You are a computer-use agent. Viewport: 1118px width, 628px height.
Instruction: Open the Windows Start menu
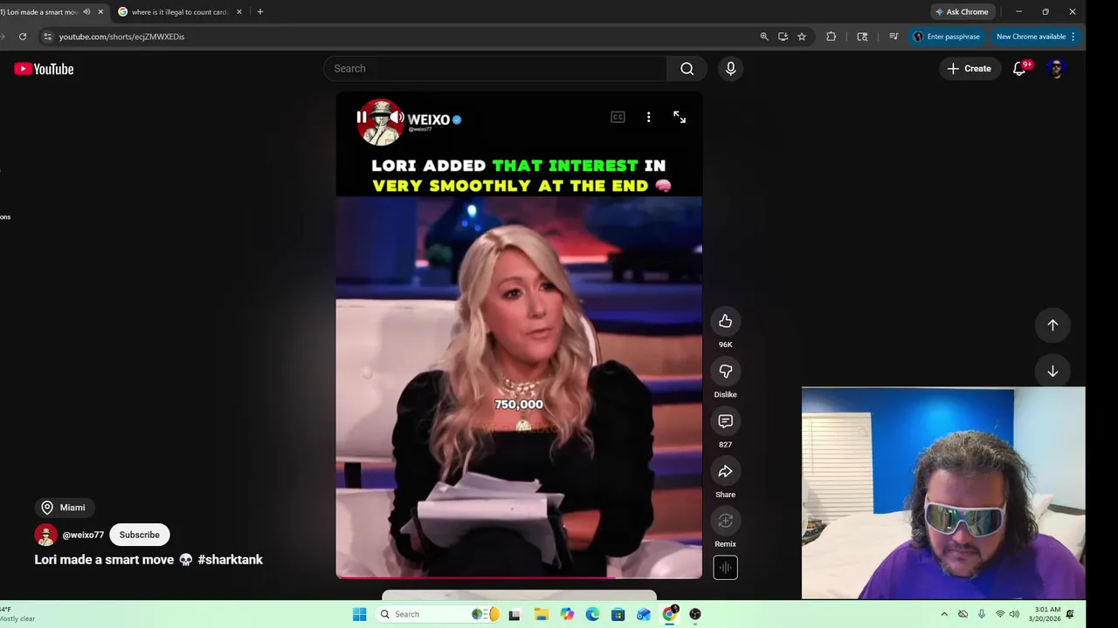[x=359, y=614]
